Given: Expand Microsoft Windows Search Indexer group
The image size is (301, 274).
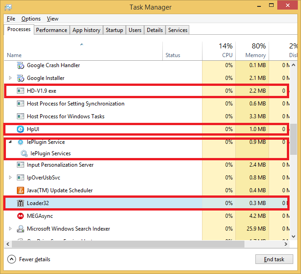Looking at the screenshot, I should (x=10, y=229).
